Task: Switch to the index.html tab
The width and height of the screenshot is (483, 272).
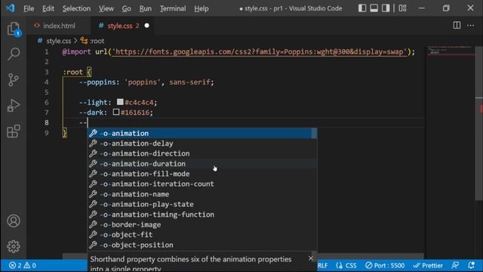Action: coord(59,26)
